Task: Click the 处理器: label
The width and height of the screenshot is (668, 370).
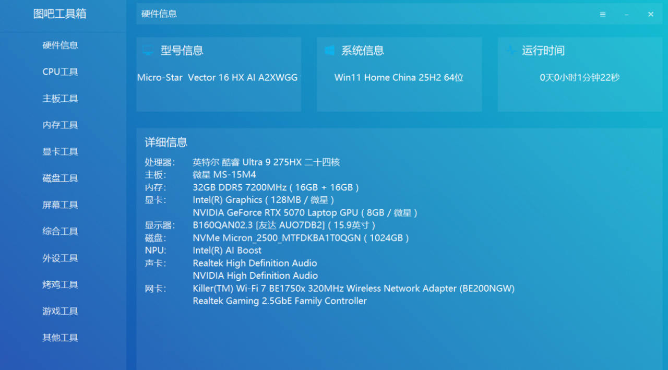Action: click(160, 162)
